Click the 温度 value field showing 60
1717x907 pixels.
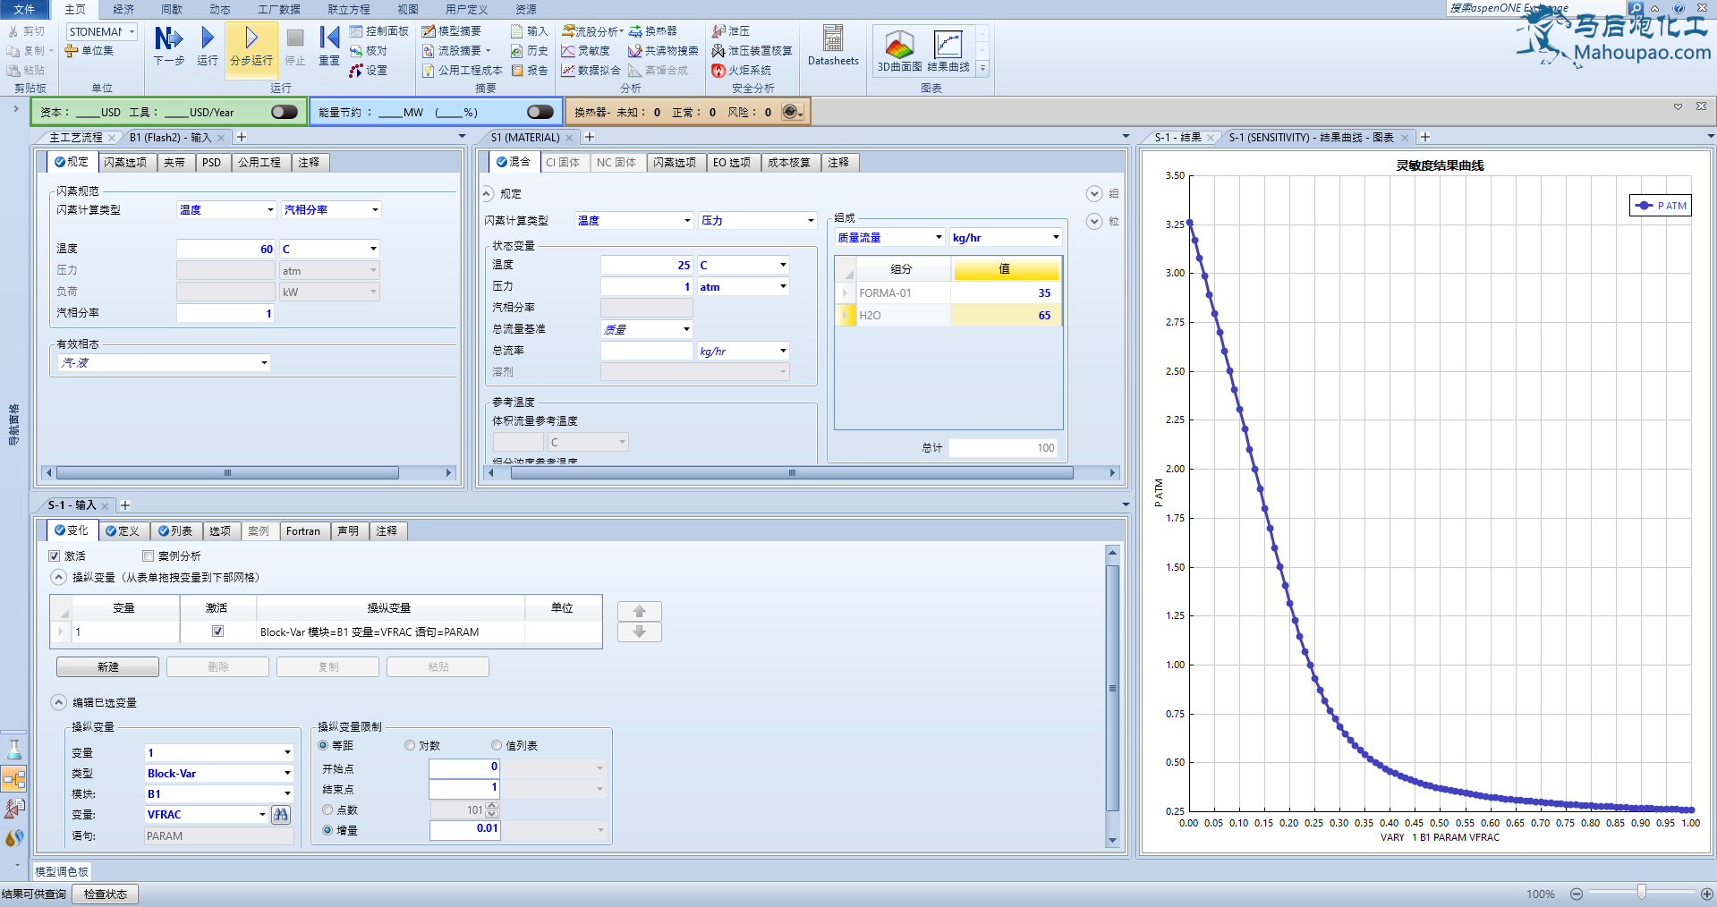point(225,249)
